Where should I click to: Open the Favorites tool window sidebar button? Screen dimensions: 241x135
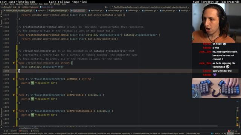[1, 124]
